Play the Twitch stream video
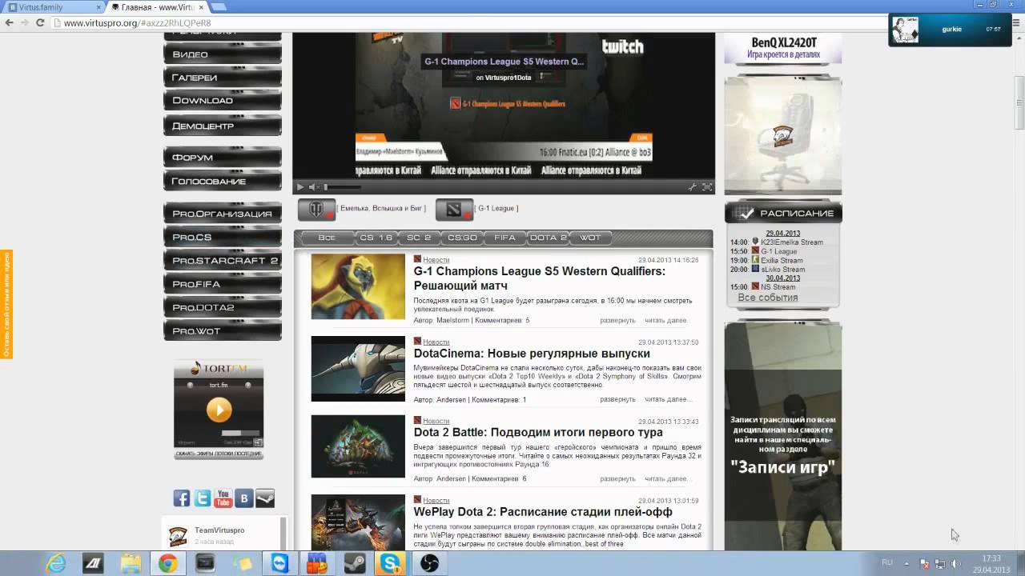1025x576 pixels. (300, 187)
